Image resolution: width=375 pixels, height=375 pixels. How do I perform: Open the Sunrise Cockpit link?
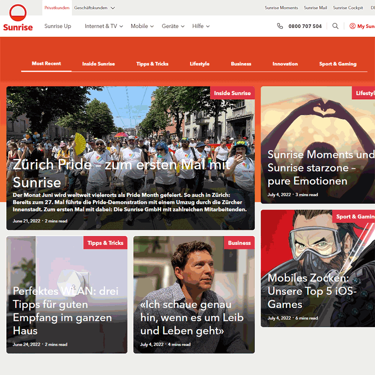click(348, 8)
